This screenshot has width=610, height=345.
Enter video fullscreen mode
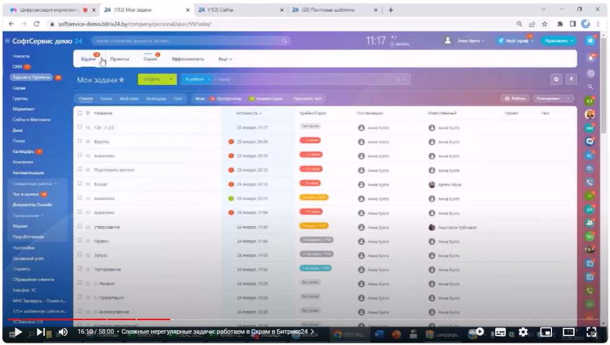pyautogui.click(x=591, y=332)
